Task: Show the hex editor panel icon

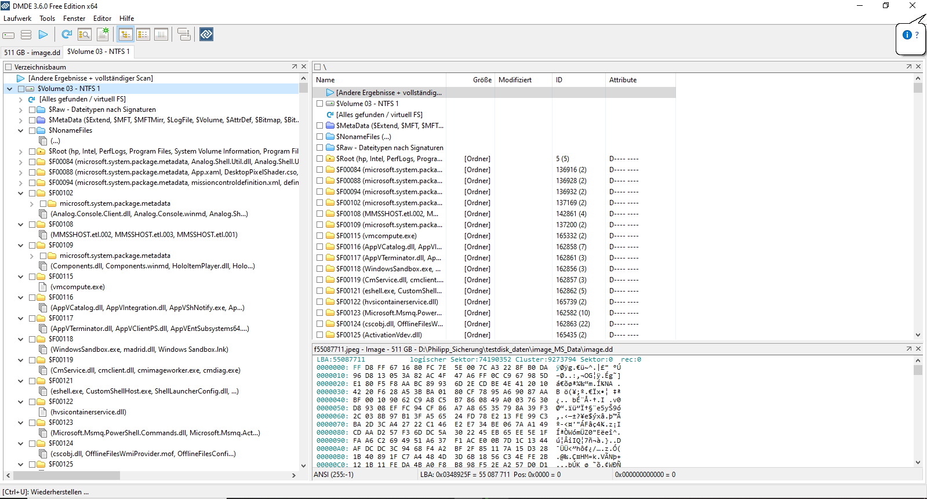Action: tap(161, 35)
